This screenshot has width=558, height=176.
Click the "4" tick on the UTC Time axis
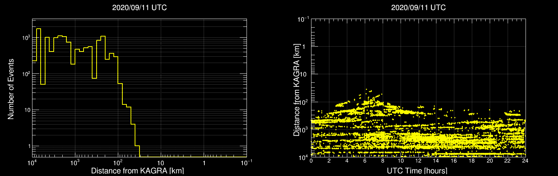click(x=347, y=161)
